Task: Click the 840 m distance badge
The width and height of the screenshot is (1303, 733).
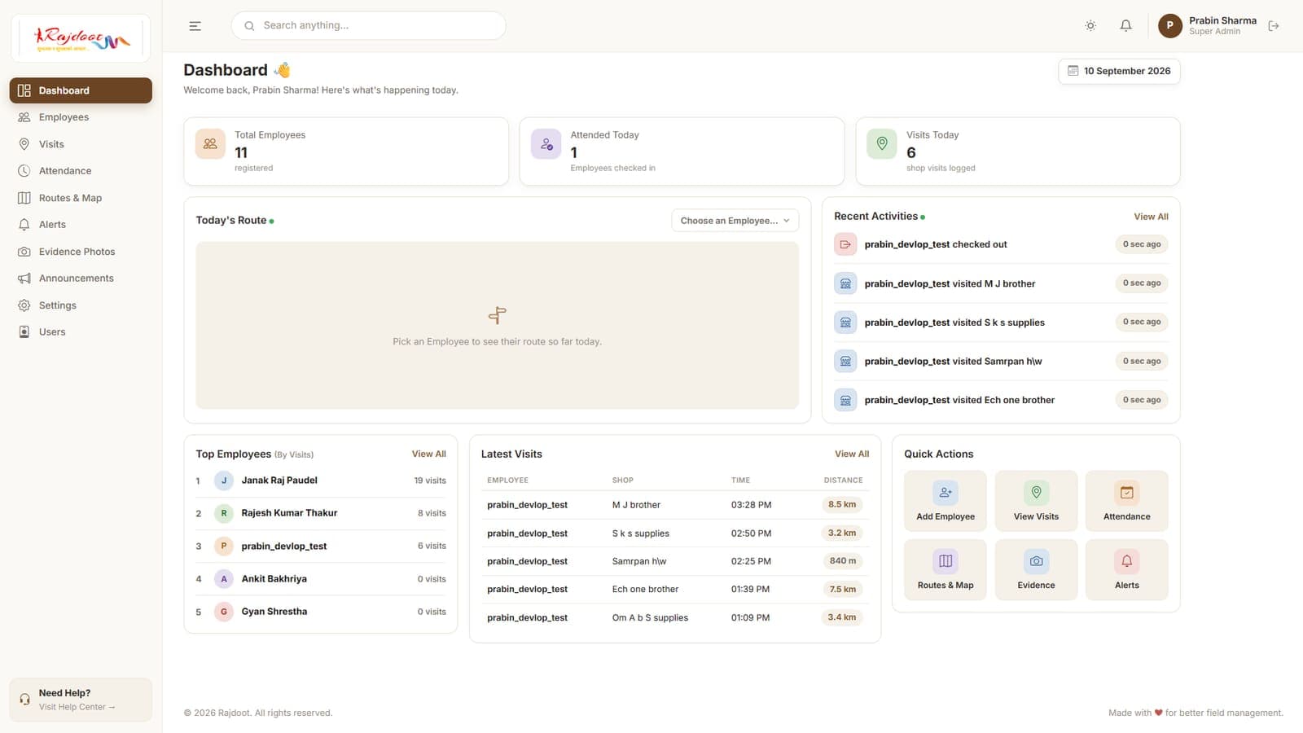Action: coord(842,561)
